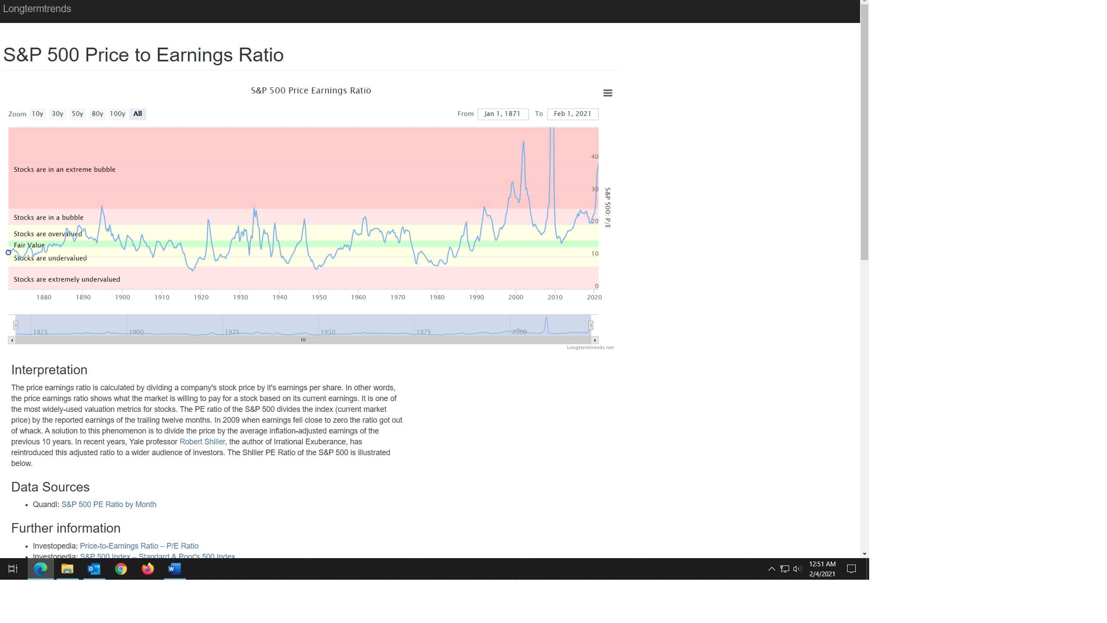Select the 50y zoom range
The height and width of the screenshot is (623, 1107).
[77, 114]
